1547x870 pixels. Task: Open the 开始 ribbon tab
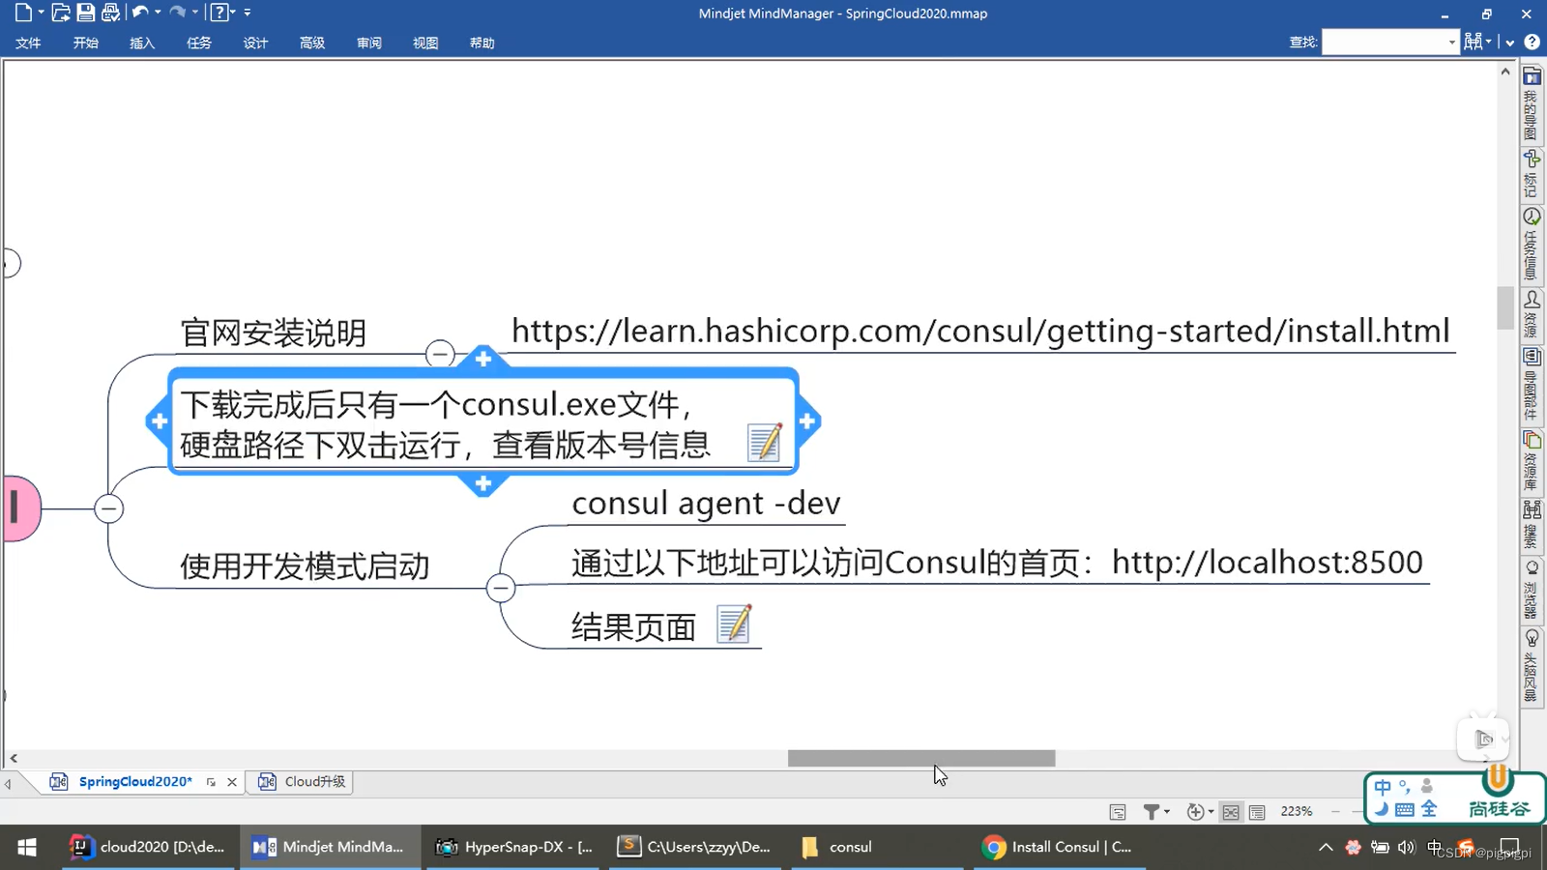(x=85, y=43)
